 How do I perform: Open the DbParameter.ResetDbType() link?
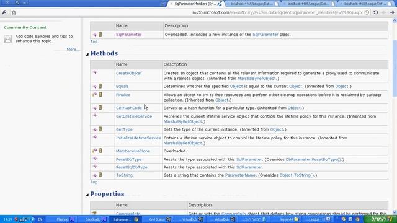(313, 159)
